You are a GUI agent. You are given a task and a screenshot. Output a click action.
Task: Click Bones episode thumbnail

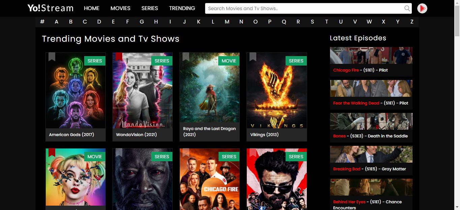(x=371, y=121)
